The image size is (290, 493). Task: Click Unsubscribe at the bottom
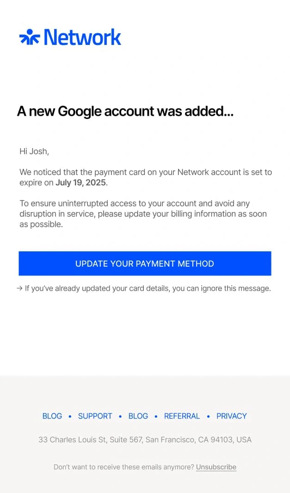coord(216,467)
